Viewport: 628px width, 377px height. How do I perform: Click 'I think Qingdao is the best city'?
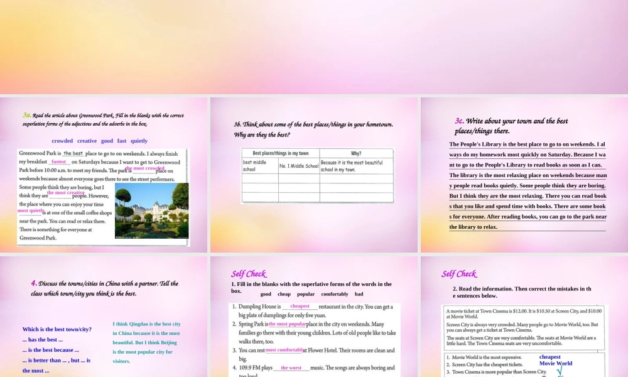point(146,324)
